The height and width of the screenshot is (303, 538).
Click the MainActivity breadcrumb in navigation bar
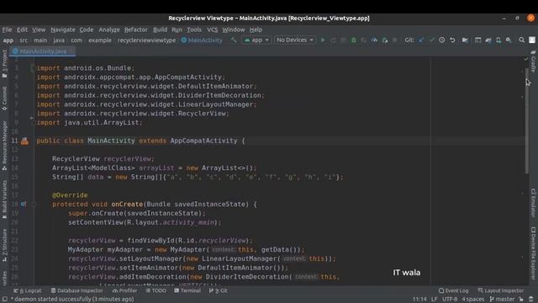202,40
